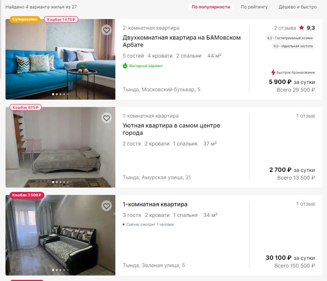
Task: Add Уютная квартира listing to favorites
Action: (x=107, y=118)
